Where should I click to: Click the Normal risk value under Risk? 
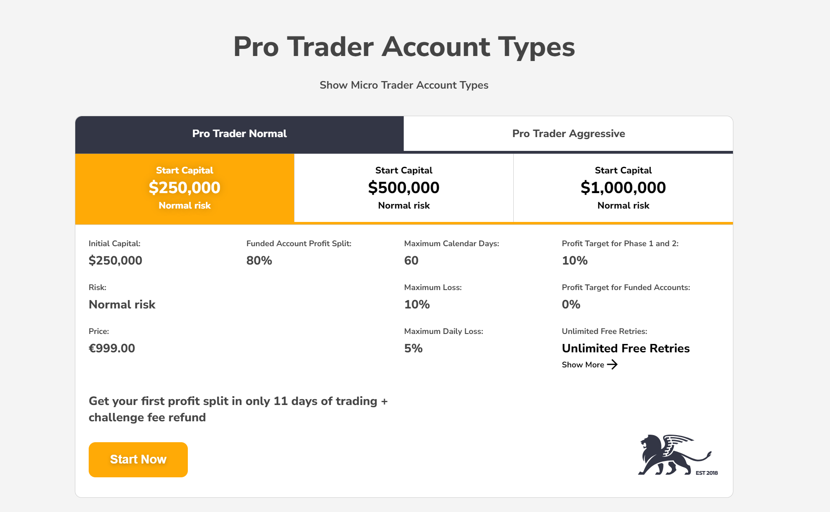(122, 304)
